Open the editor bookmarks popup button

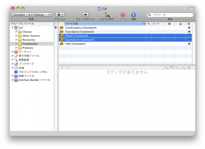(172, 68)
